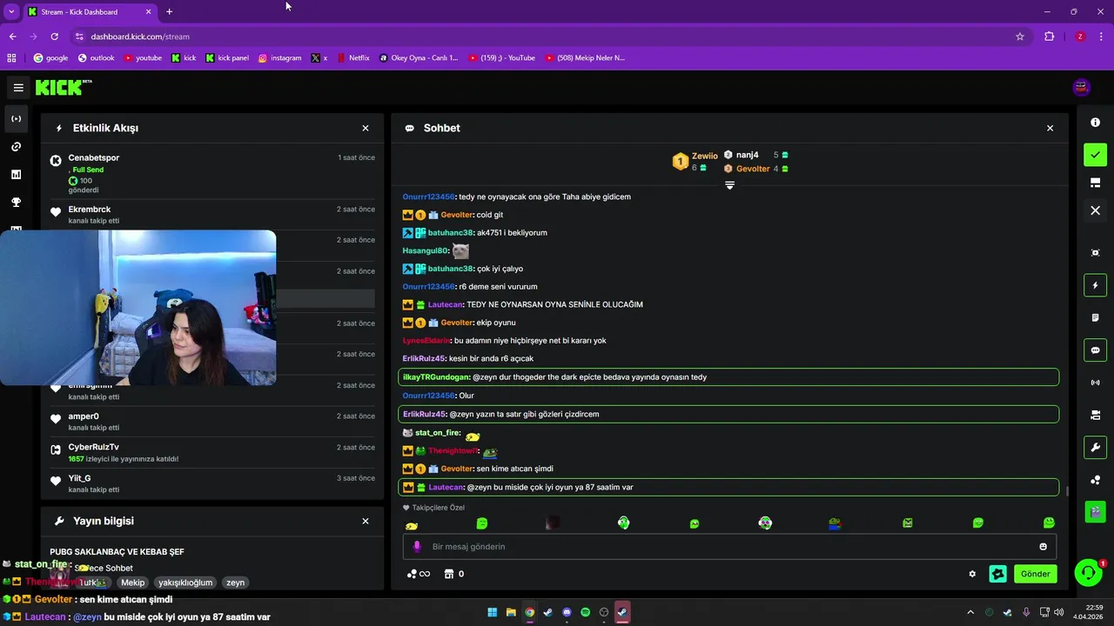The image size is (1114, 626).
Task: Open chat settings gear icon
Action: 972,574
